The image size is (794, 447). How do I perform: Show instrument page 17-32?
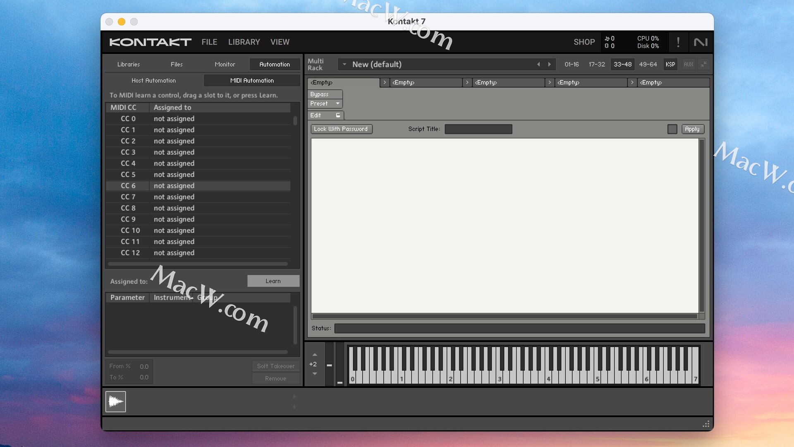(597, 64)
